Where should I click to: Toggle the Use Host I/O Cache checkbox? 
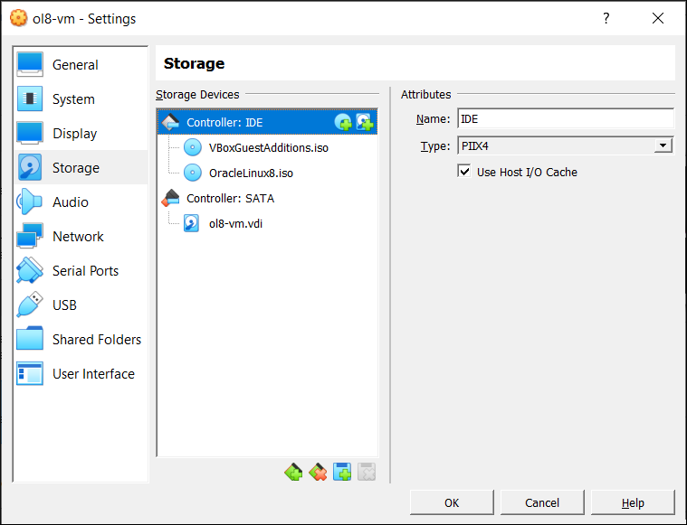click(x=465, y=172)
